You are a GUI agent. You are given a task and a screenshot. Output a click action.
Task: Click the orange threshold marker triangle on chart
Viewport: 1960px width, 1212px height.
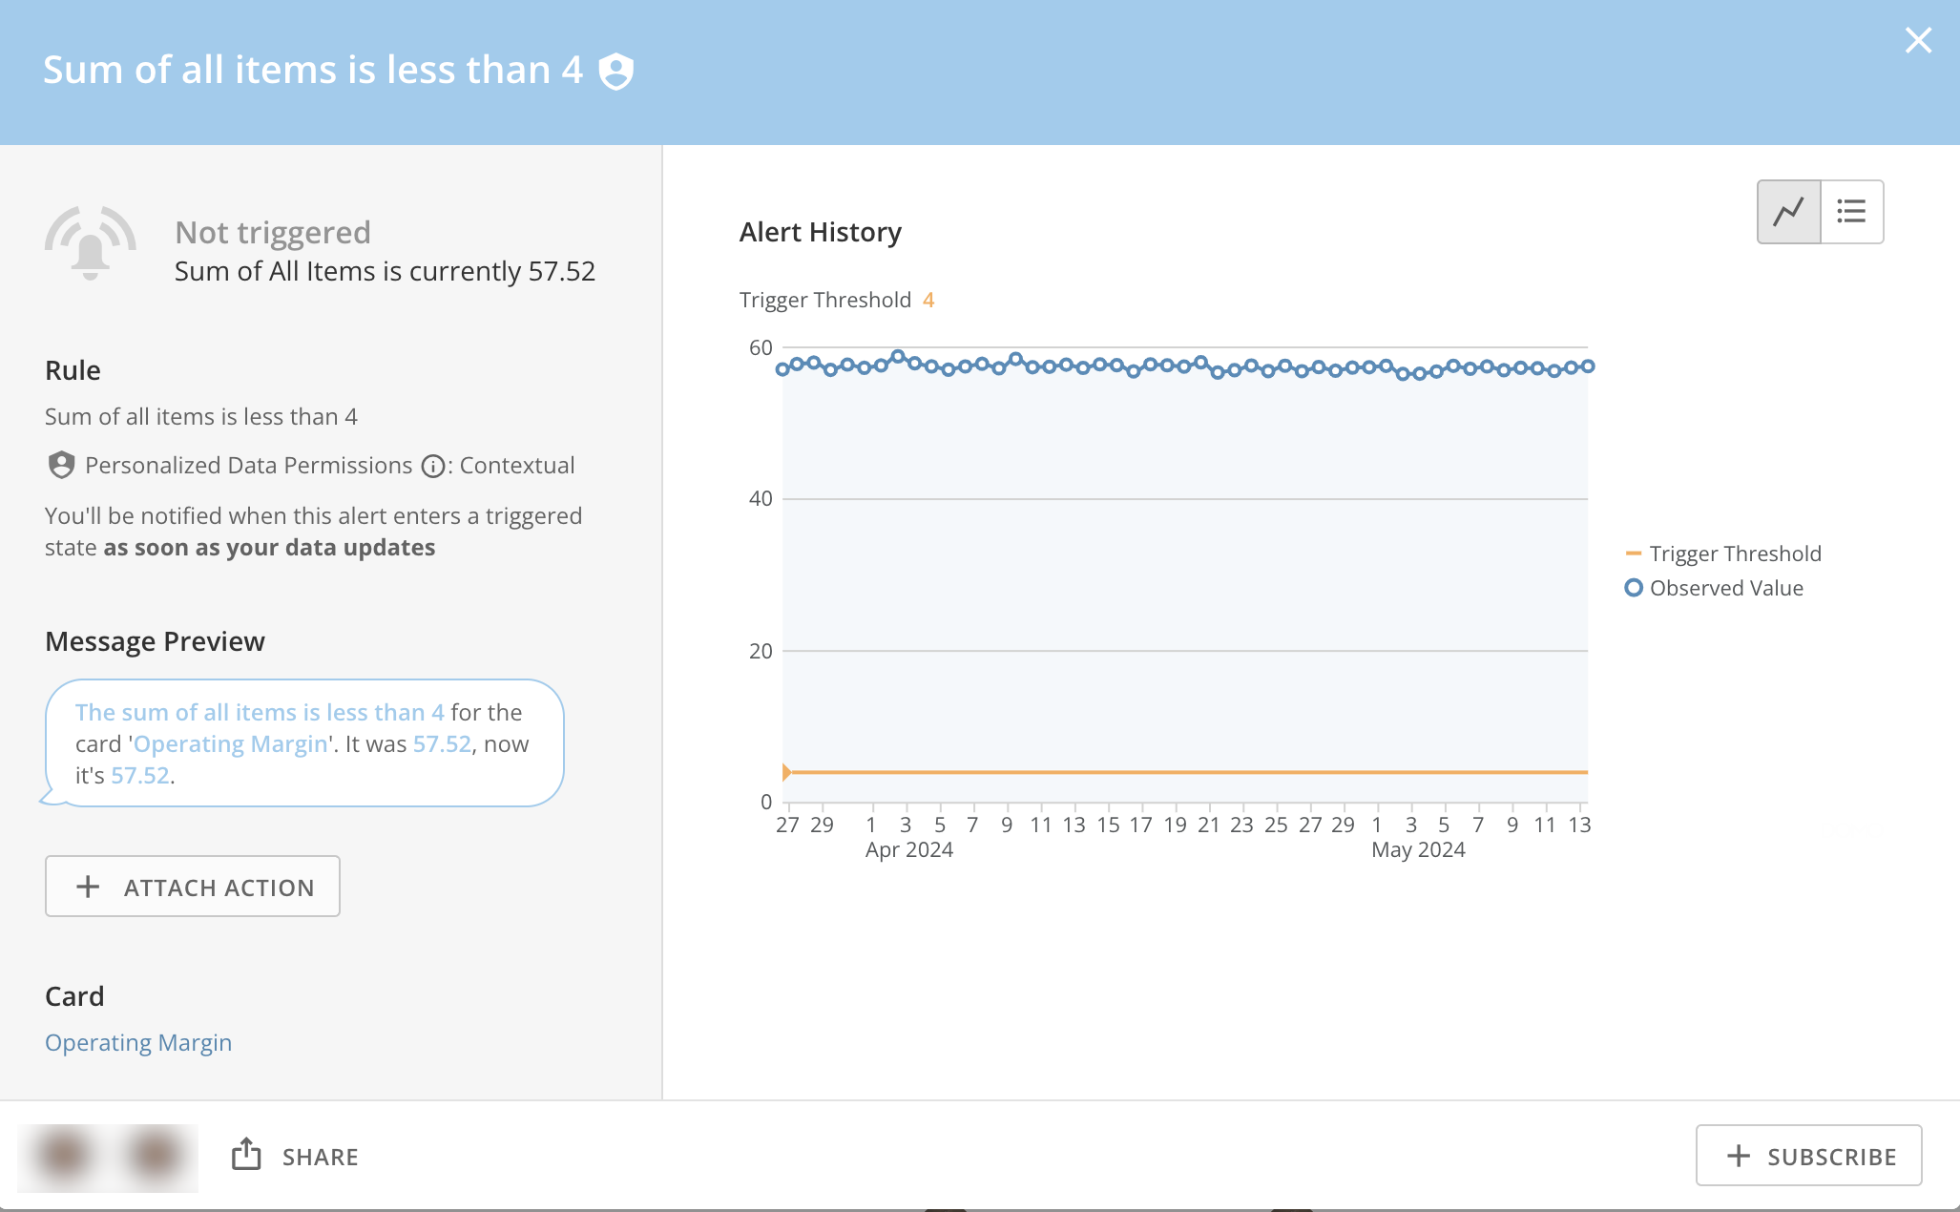click(786, 772)
